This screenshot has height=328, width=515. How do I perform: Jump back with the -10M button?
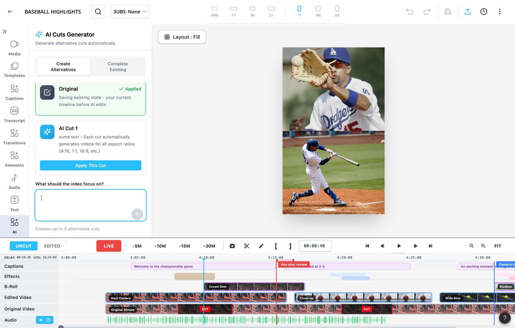pos(160,246)
